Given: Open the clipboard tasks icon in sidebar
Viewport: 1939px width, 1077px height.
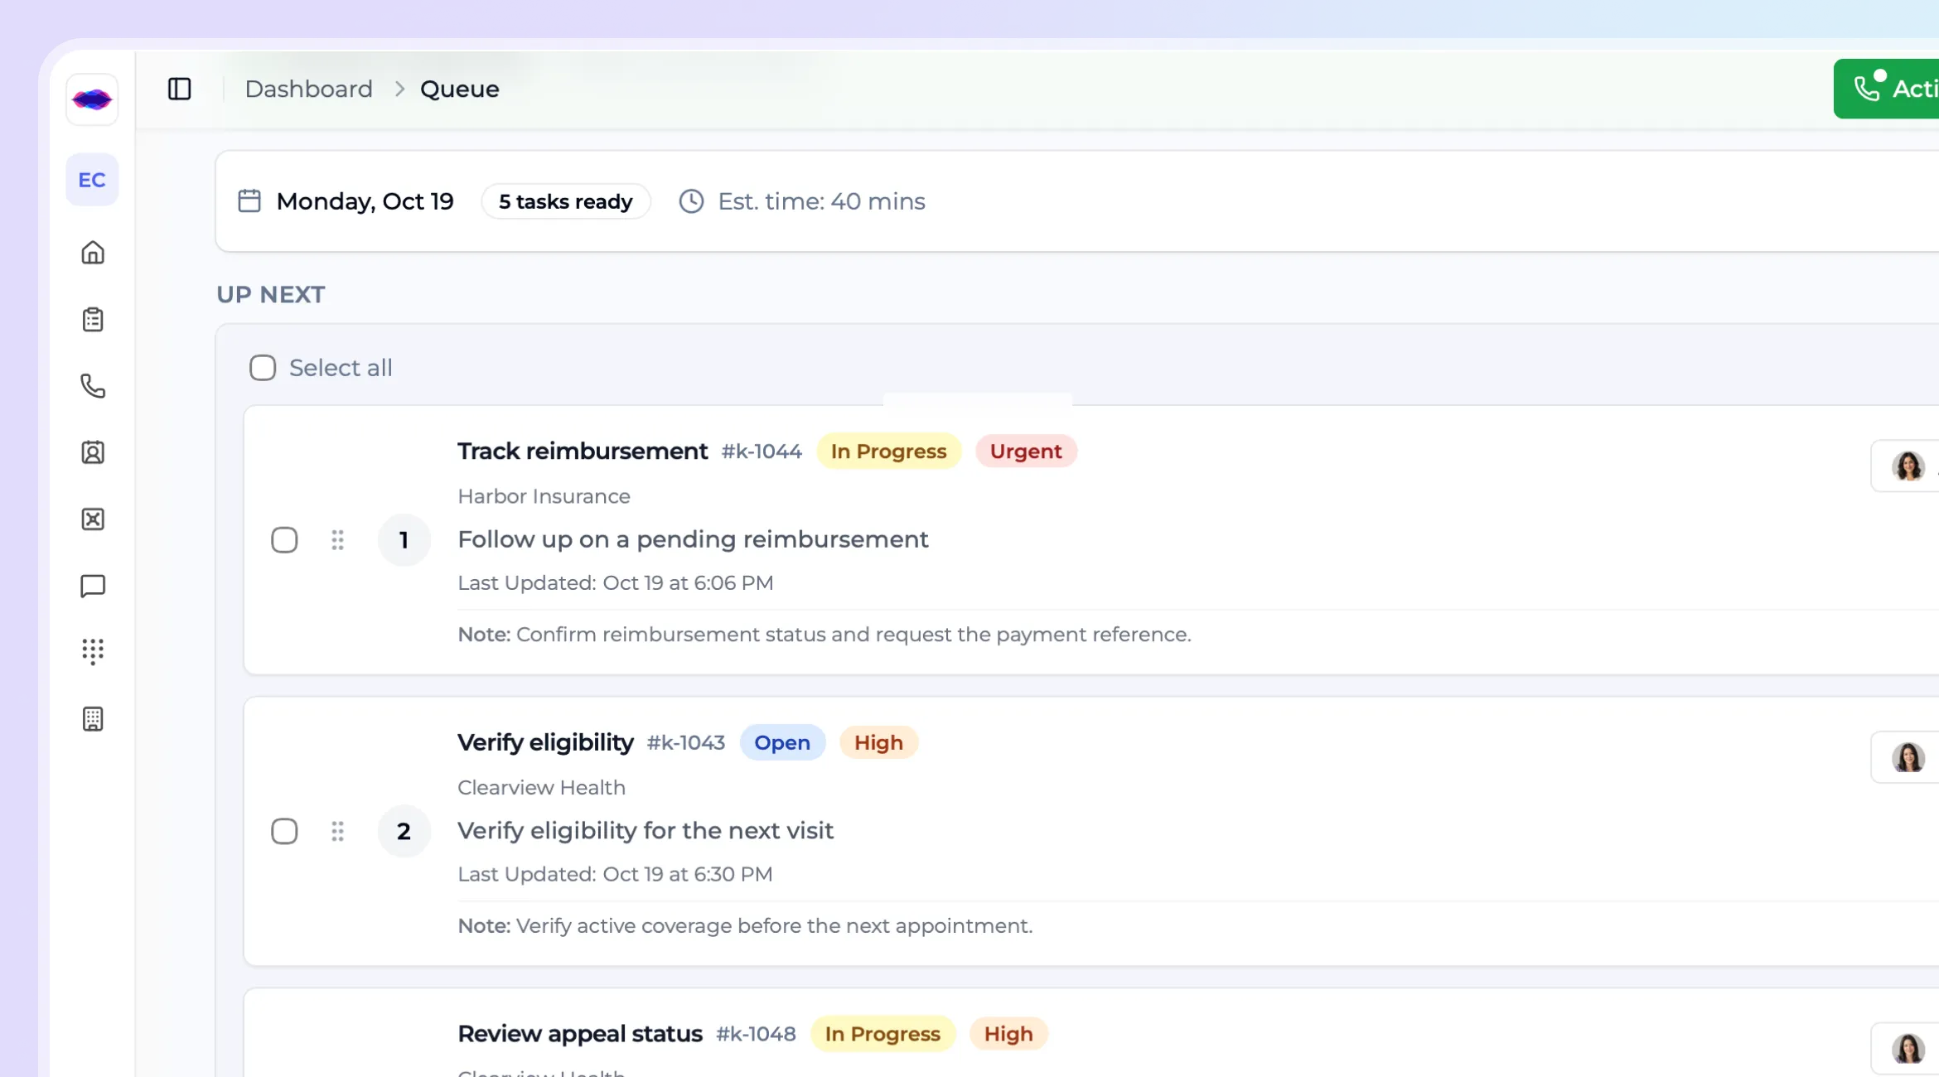Looking at the screenshot, I should 93,319.
